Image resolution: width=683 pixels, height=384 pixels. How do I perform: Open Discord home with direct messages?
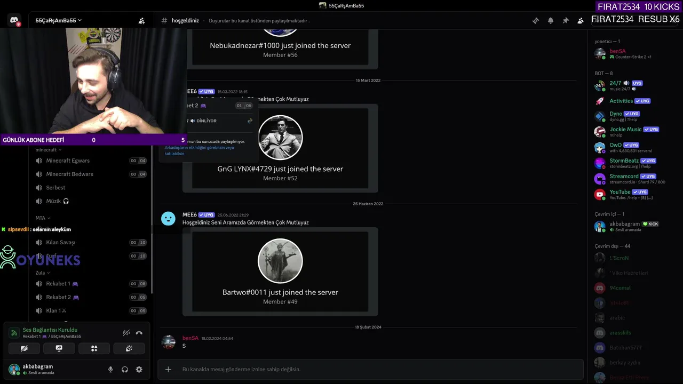click(x=14, y=20)
